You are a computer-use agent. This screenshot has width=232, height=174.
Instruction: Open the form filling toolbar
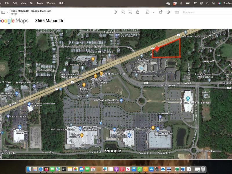coord(177,12)
